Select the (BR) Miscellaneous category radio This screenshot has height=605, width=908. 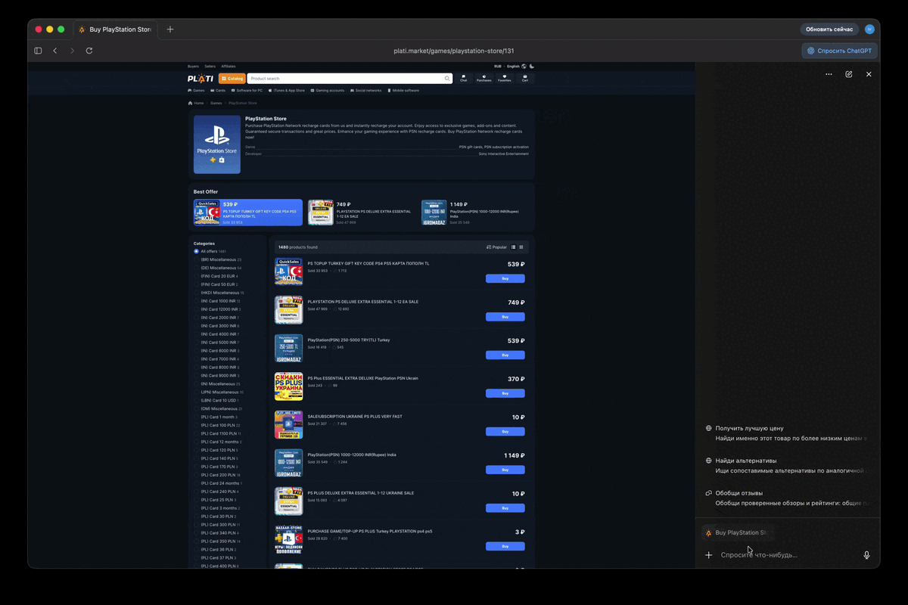coord(197,259)
